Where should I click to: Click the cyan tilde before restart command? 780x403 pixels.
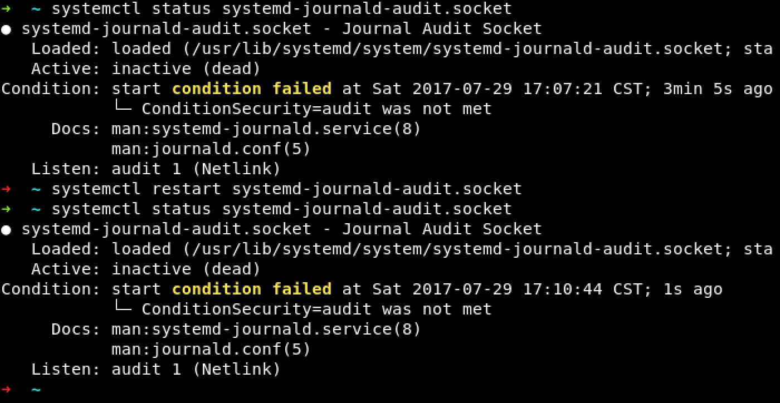(36, 189)
